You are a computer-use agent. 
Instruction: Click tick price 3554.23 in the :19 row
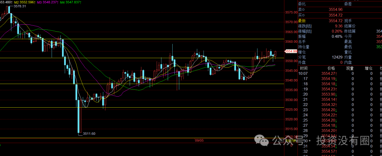pyautogui.click(x=329, y=89)
